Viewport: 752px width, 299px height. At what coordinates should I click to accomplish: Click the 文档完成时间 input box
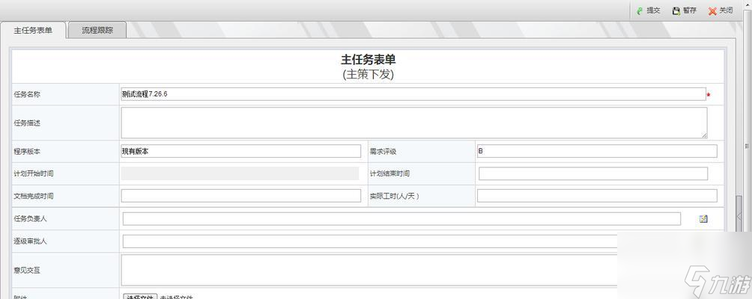(x=240, y=196)
